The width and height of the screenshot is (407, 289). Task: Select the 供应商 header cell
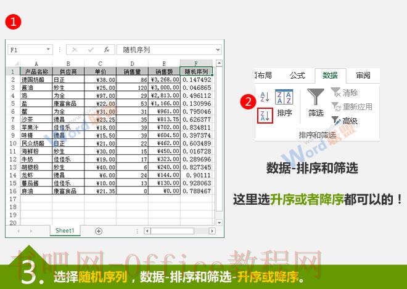(68, 72)
